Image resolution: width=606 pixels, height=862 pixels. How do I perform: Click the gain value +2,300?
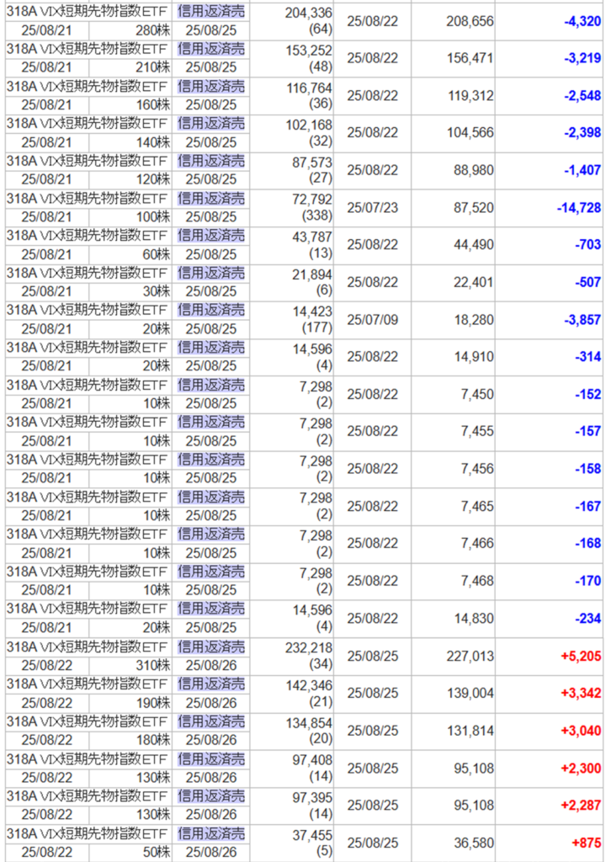581,768
